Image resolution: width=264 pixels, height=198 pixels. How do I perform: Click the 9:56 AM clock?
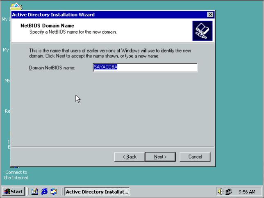247,192
